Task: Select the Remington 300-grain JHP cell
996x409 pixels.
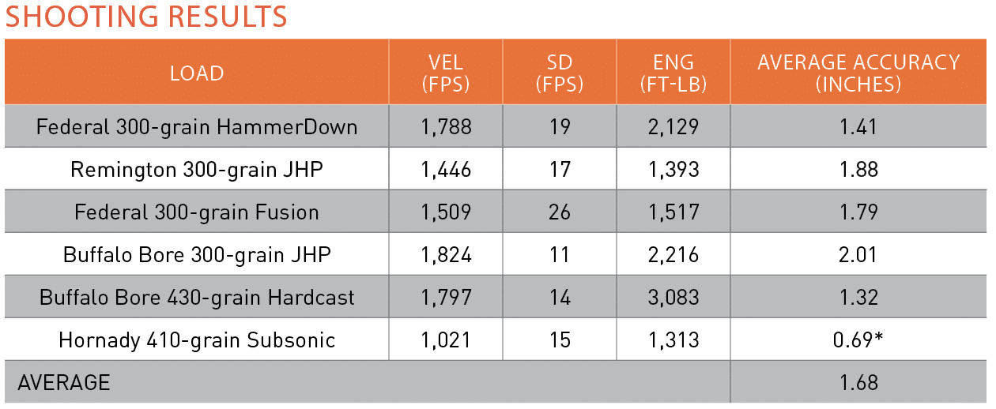Action: [x=197, y=170]
